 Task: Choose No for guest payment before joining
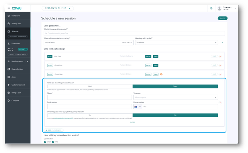tap(175, 115)
